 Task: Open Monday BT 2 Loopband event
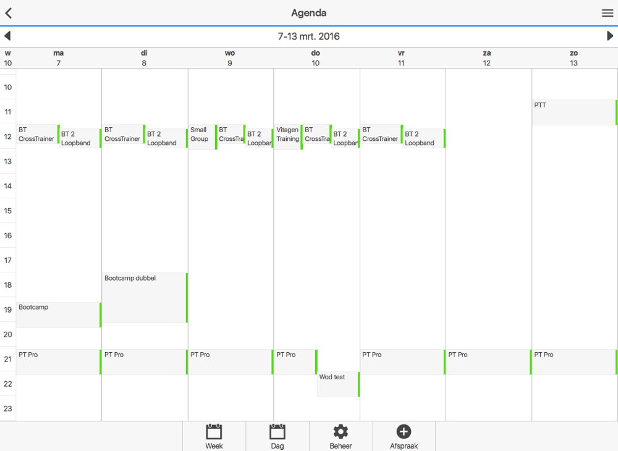tap(80, 138)
